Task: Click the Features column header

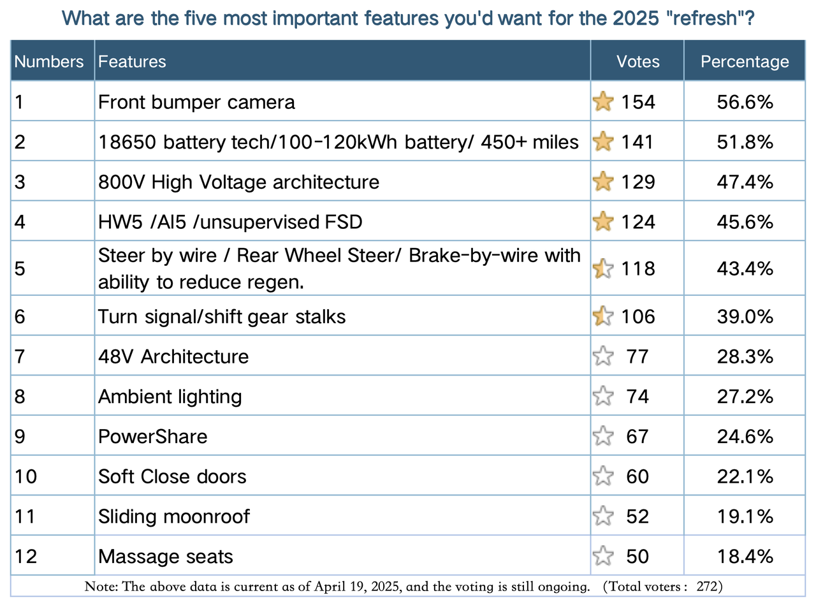Action: tap(132, 61)
